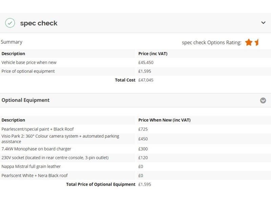Collapse the Optional Equipment section arrow

263,100
